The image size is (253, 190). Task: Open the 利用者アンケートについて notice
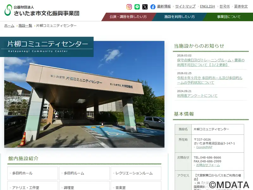(x=197, y=96)
